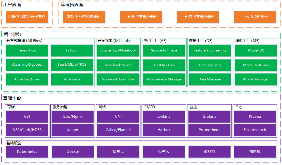Select the Jenkins block

[x=164, y=117]
